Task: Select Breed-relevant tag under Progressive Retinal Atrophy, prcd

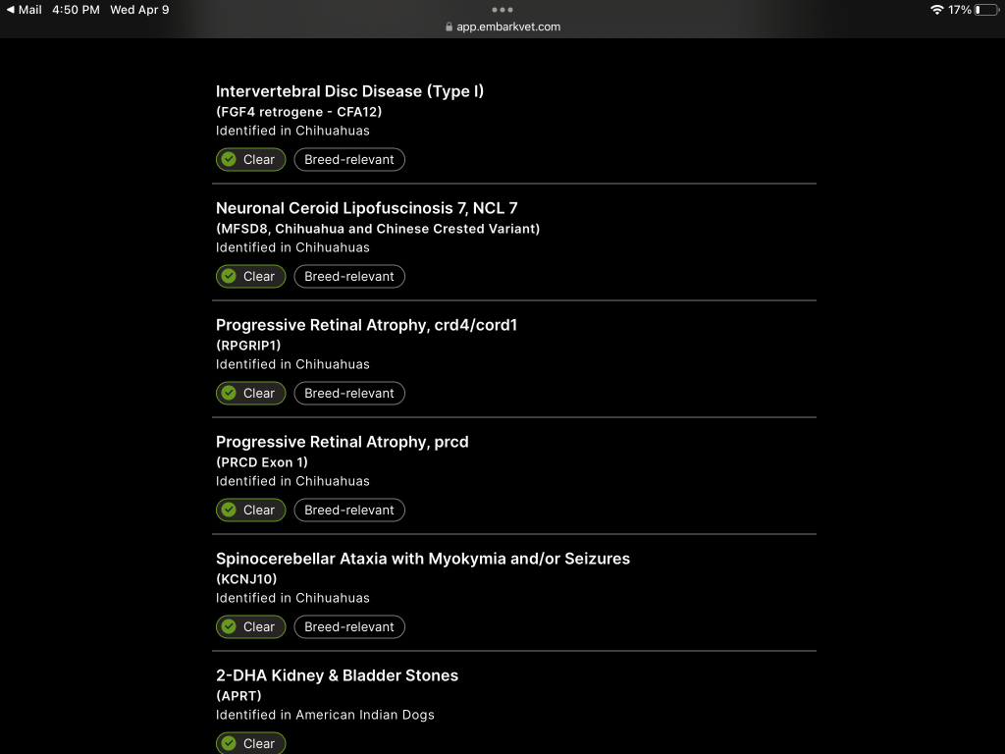Action: point(349,510)
